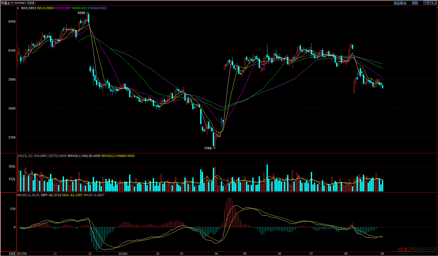Click the 4500 price axis label
438x256 pixels.
coord(12,22)
